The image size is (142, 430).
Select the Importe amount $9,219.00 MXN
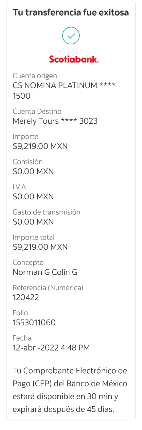click(x=40, y=146)
